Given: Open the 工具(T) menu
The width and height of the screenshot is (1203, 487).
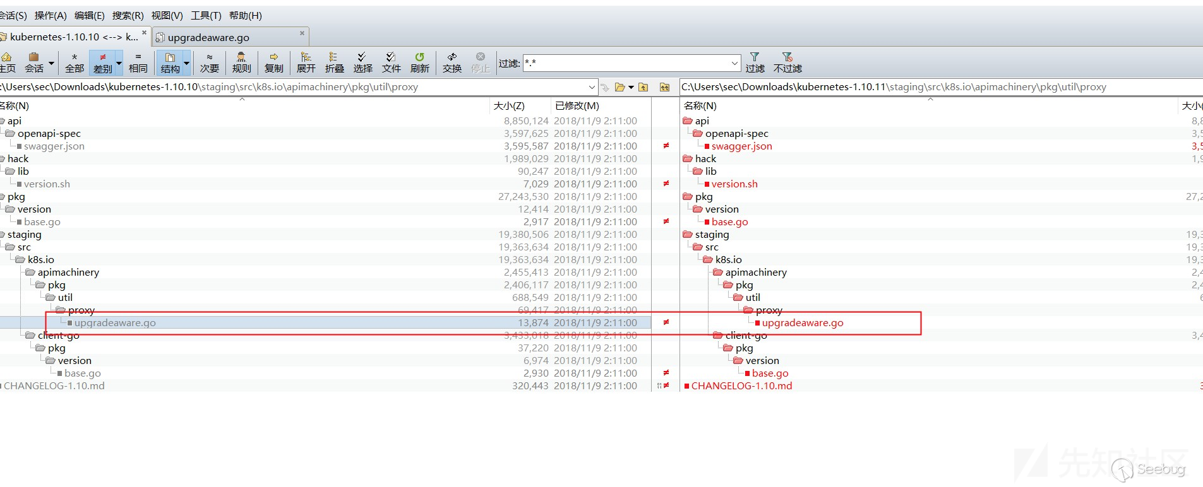Looking at the screenshot, I should pyautogui.click(x=206, y=16).
